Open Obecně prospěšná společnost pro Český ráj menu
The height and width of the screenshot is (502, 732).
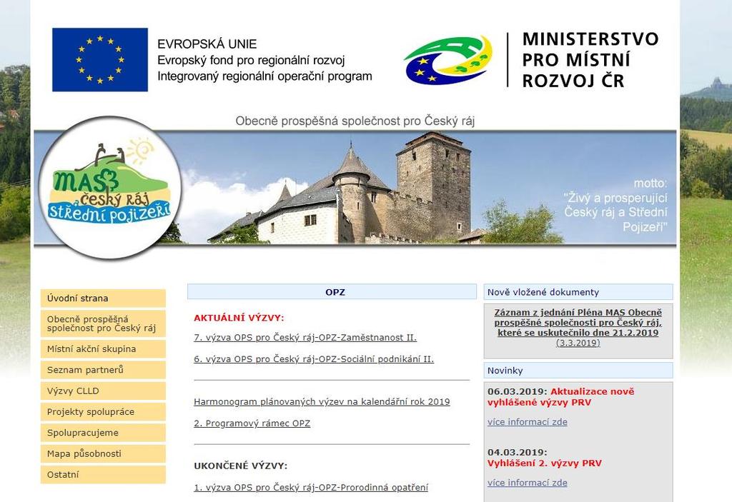click(103, 323)
